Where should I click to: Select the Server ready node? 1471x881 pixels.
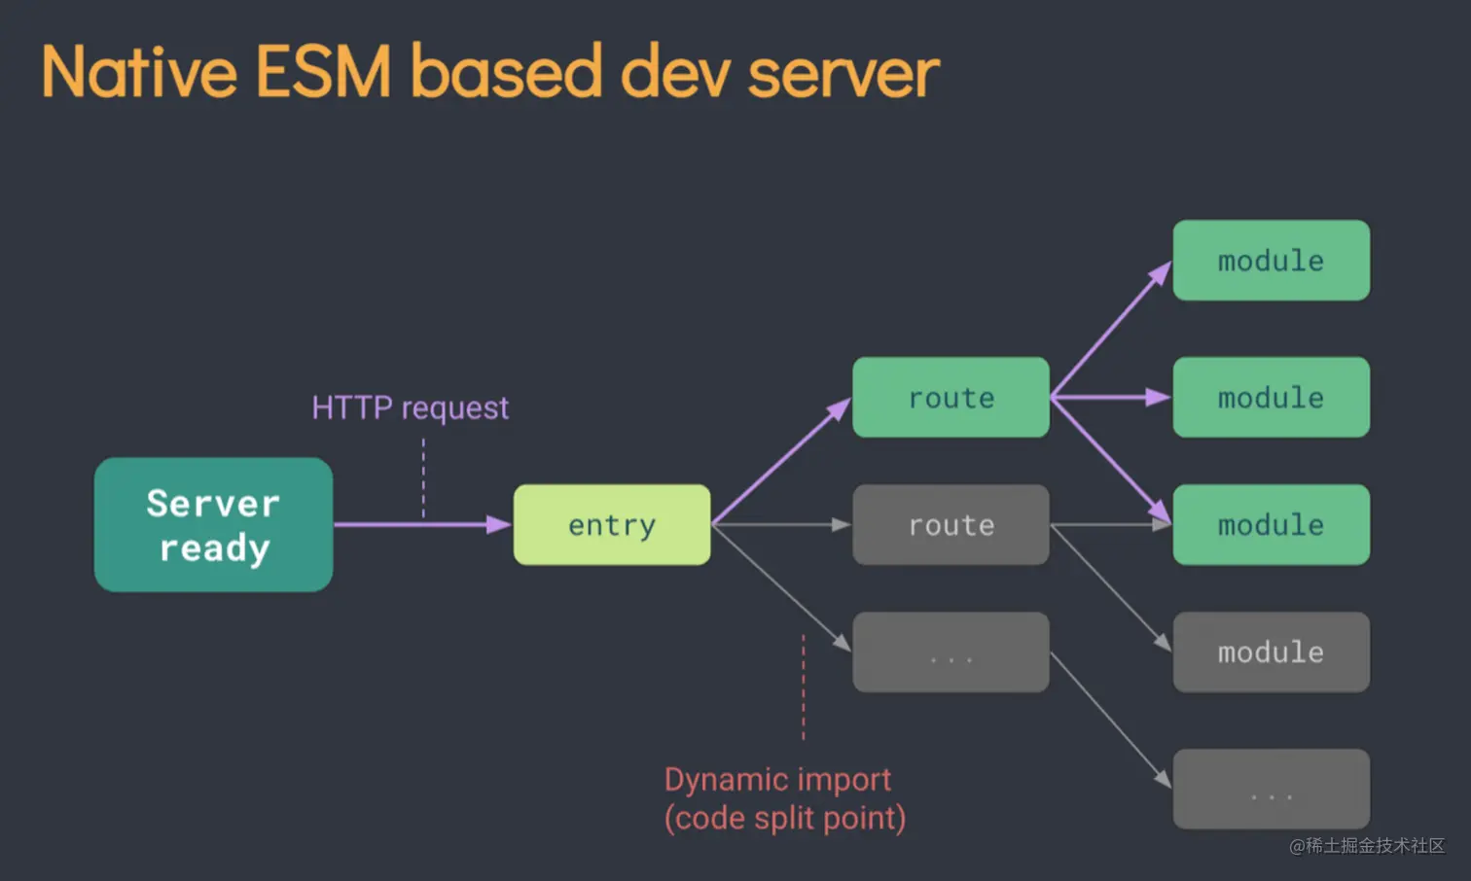212,525
